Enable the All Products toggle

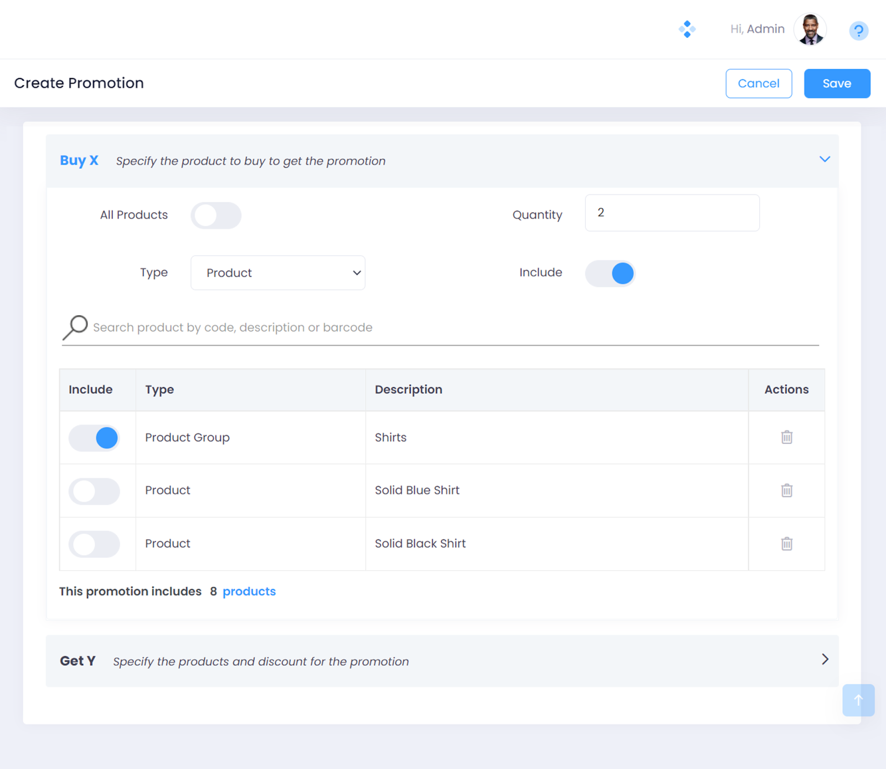coord(216,216)
